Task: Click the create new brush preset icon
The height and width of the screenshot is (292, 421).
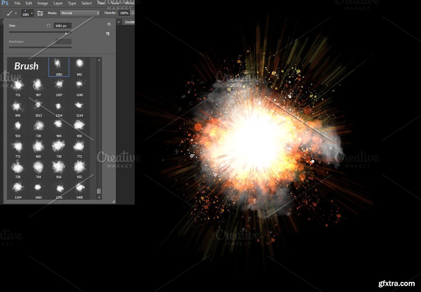Action: 108,34
